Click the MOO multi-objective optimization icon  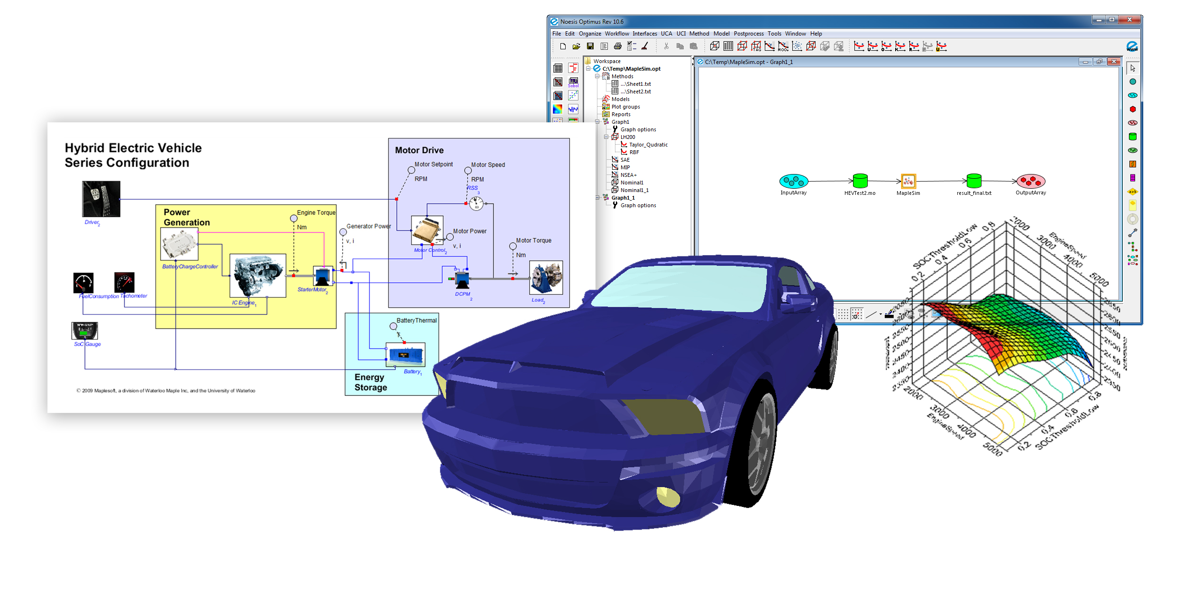(x=783, y=46)
